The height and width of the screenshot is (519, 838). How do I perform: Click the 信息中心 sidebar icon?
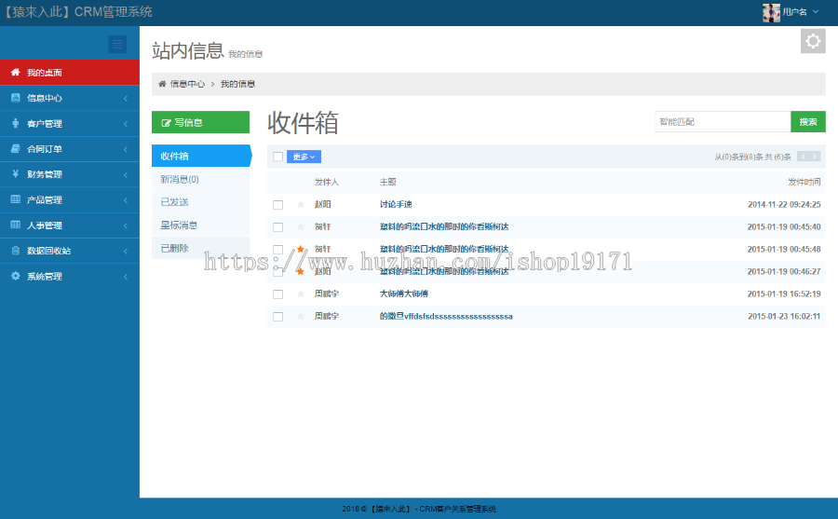coord(16,98)
